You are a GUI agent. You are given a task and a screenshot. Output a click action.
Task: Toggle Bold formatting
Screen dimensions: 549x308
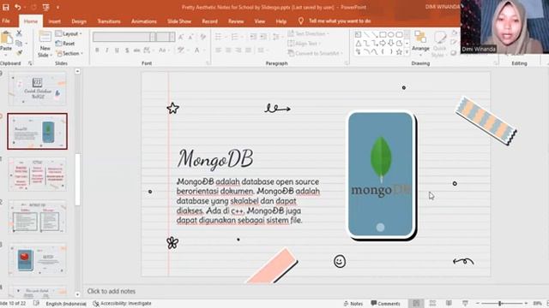[97, 50]
